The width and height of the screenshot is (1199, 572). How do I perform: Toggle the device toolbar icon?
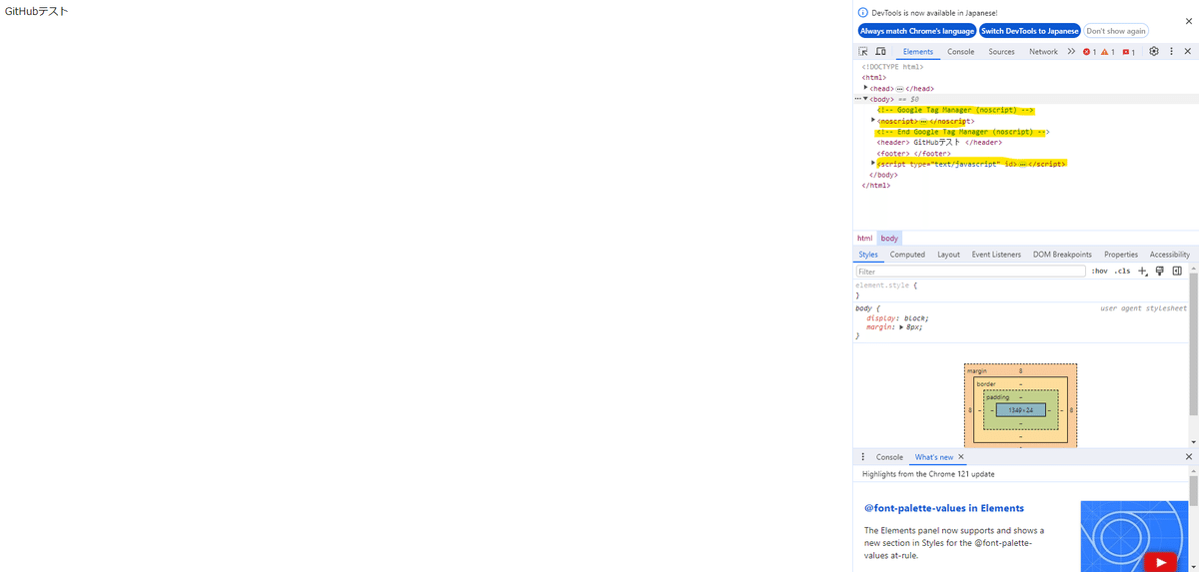(880, 51)
